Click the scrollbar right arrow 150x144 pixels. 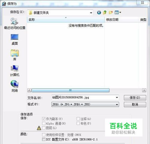[x=144, y=90]
